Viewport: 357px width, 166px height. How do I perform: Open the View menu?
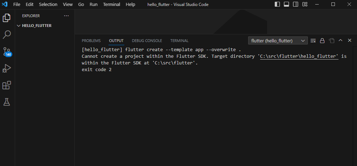68,4
